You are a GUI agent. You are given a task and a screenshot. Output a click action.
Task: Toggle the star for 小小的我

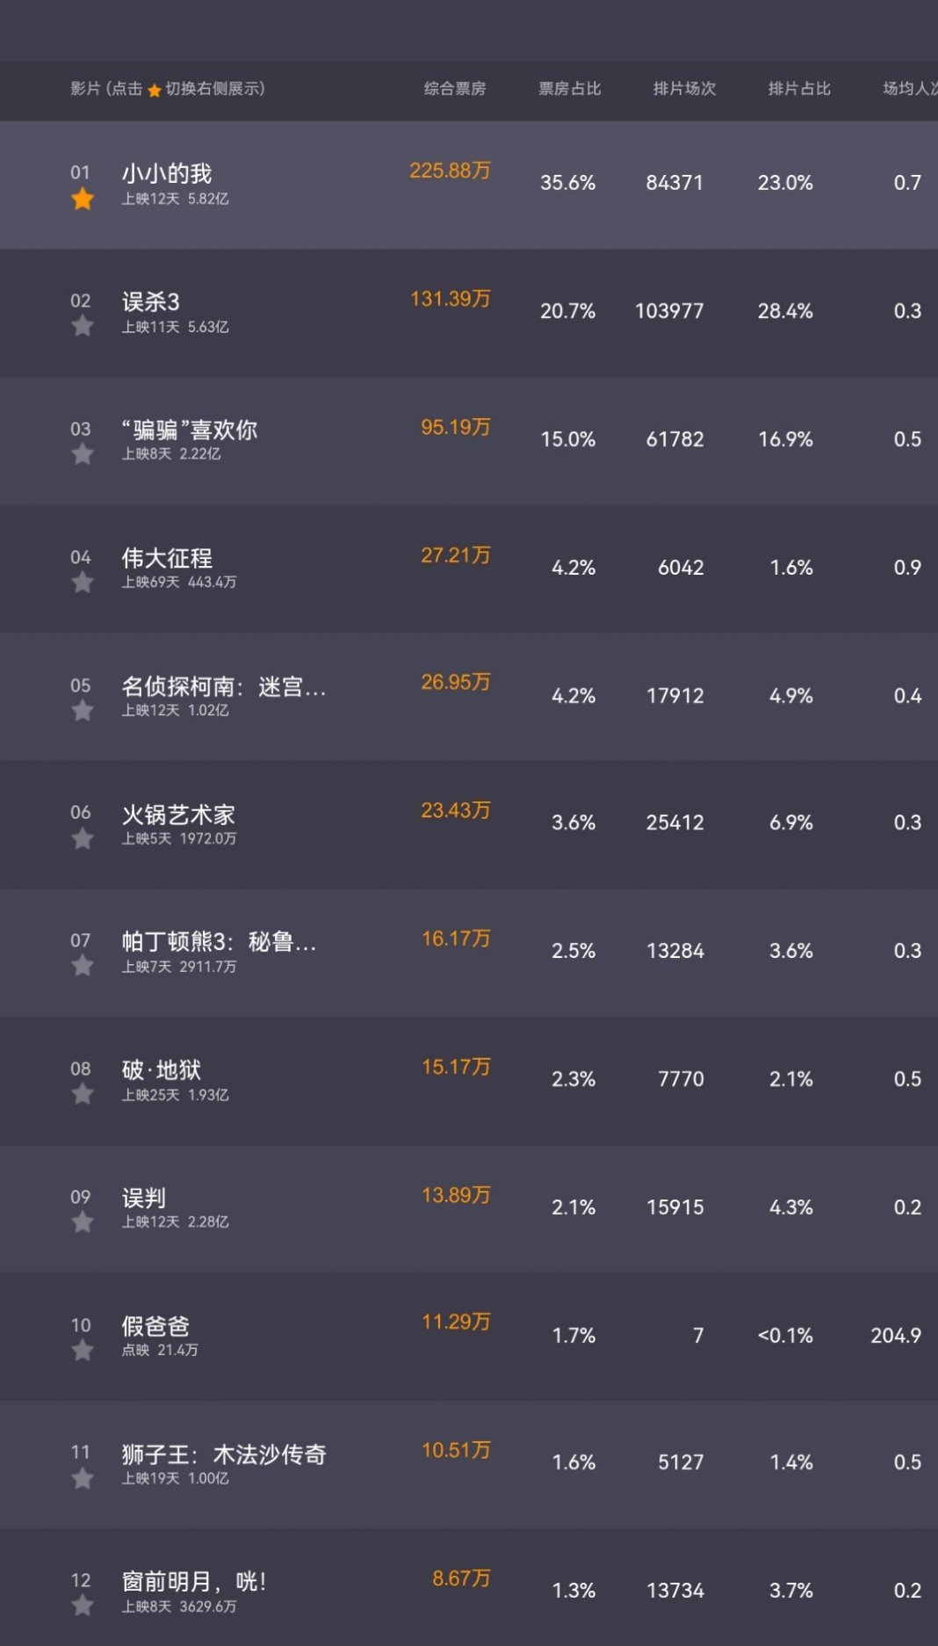point(83,199)
